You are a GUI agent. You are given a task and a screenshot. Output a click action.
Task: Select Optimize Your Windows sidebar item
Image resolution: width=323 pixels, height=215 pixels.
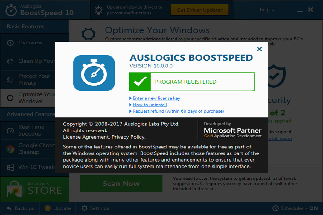pos(28,98)
